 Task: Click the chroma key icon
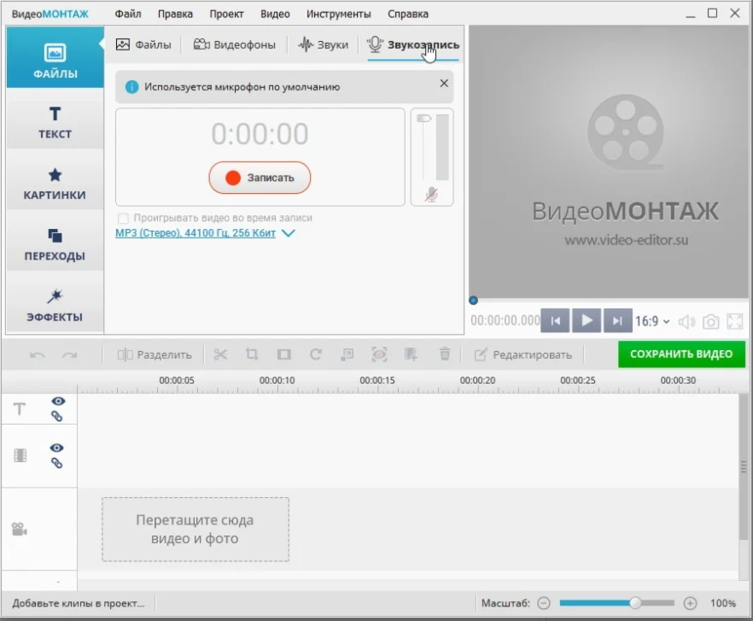point(379,354)
